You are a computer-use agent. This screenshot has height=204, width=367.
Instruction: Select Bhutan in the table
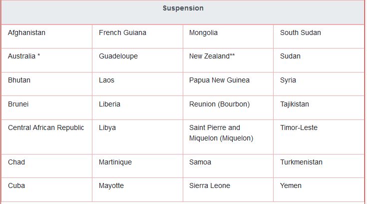(19, 80)
